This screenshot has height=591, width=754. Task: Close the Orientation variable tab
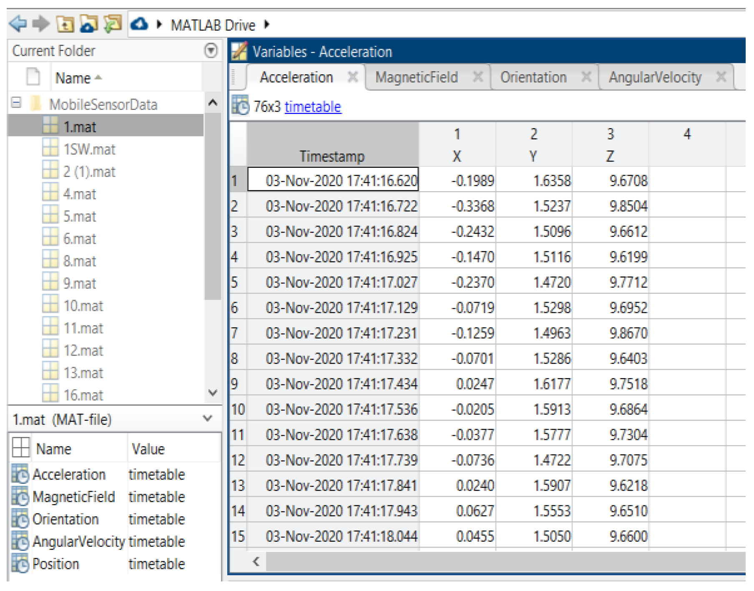pos(586,77)
